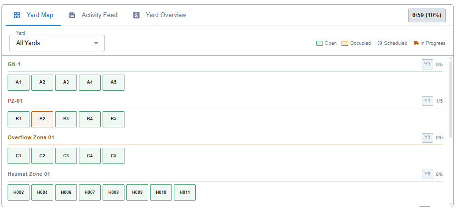Click the Activity Feed tab icon
Image resolution: width=457 pixels, height=211 pixels.
pos(72,15)
